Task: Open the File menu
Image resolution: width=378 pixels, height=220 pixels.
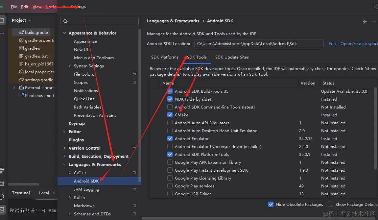Action: coord(14,7)
